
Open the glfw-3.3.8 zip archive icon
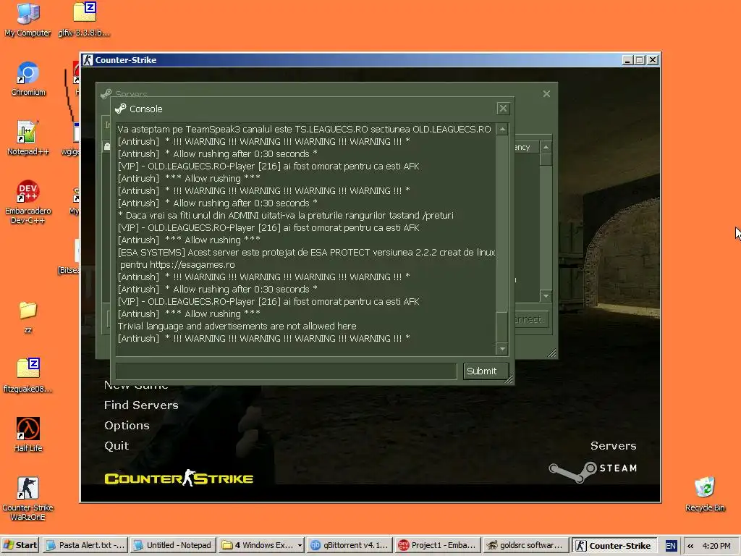(x=84, y=19)
